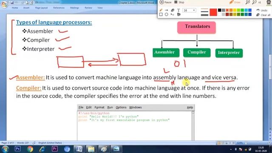Click the proofing check icon in status bar
Image resolution: width=272 pixels, height=153 pixels.
coord(34,143)
